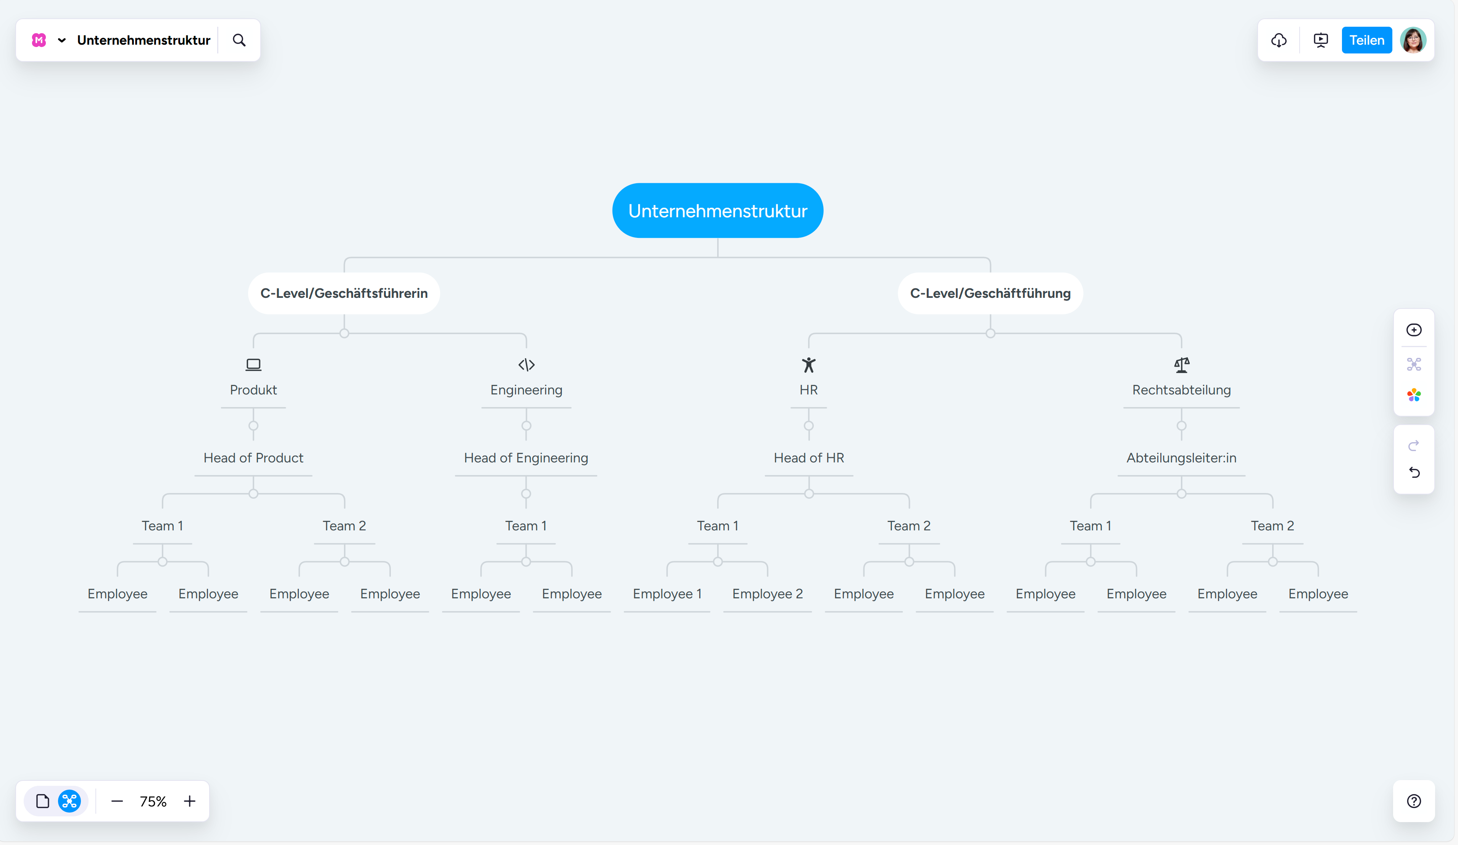Open the colorful style palette icon
Viewport: 1458px width, 845px height.
(1414, 395)
